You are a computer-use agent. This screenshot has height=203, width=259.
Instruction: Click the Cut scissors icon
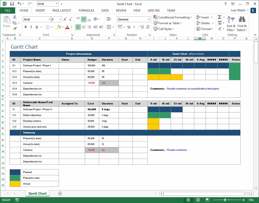pos(15,17)
